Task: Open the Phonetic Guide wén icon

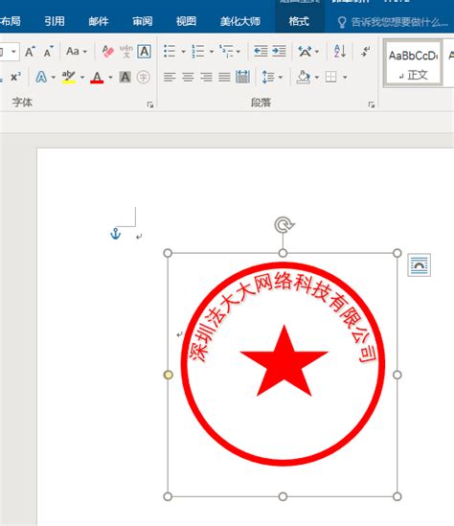Action: coord(126,52)
